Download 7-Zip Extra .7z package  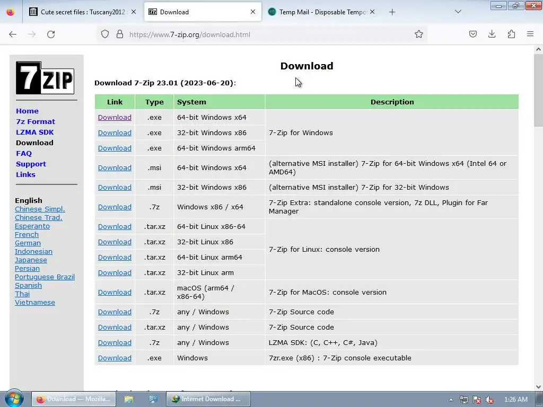click(115, 207)
